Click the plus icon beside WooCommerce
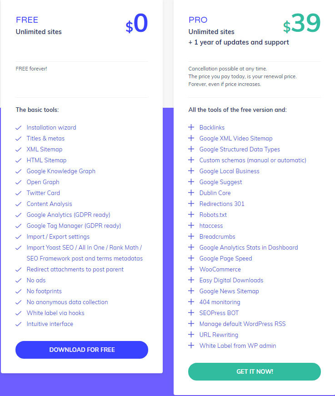The image size is (335, 396). [x=191, y=269]
